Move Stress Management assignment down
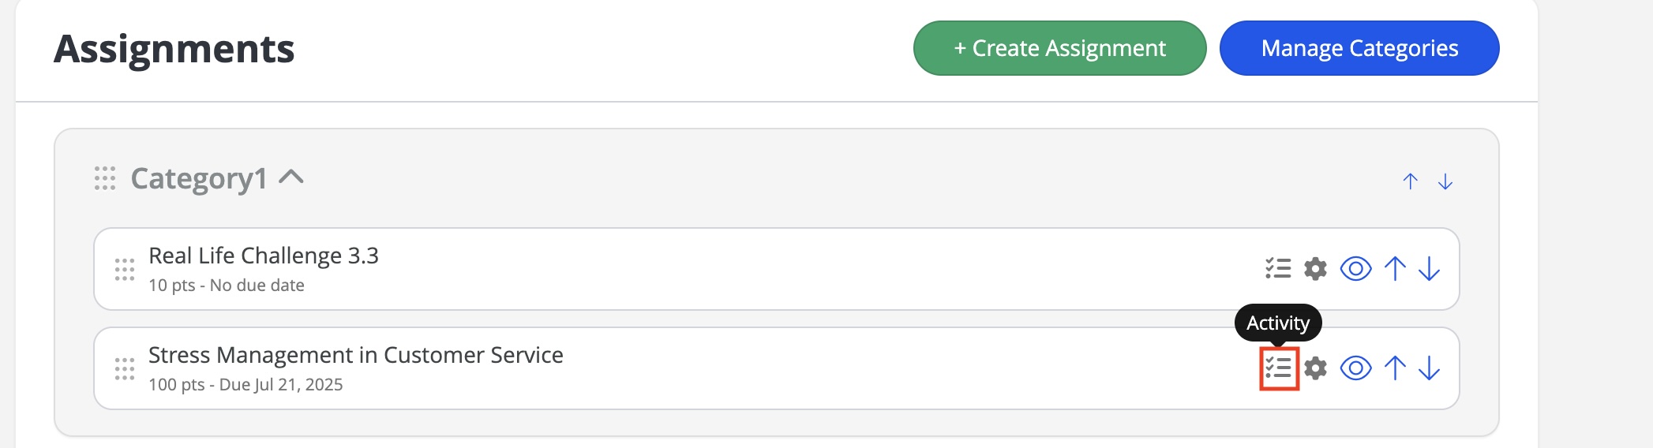Screen dimensions: 1653x448 [x=1430, y=368]
